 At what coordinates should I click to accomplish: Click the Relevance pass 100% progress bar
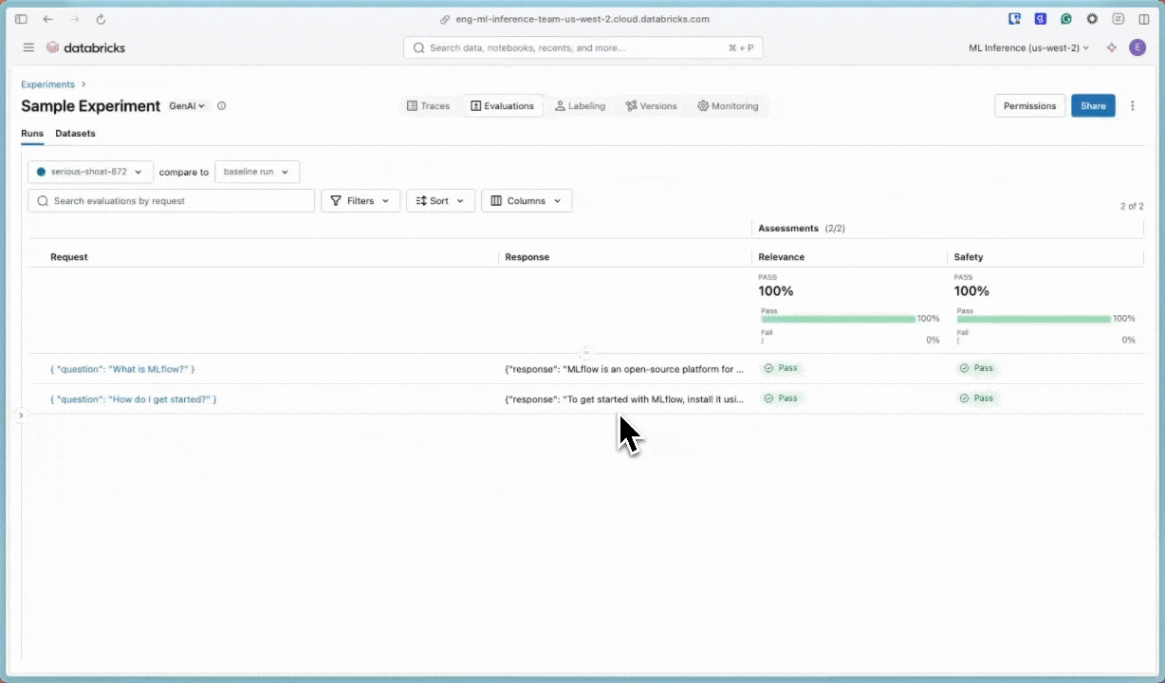838,320
